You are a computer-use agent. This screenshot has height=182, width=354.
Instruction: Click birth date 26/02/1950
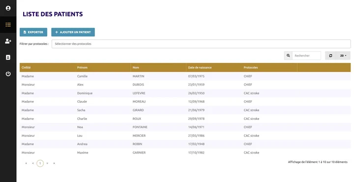pos(196,93)
